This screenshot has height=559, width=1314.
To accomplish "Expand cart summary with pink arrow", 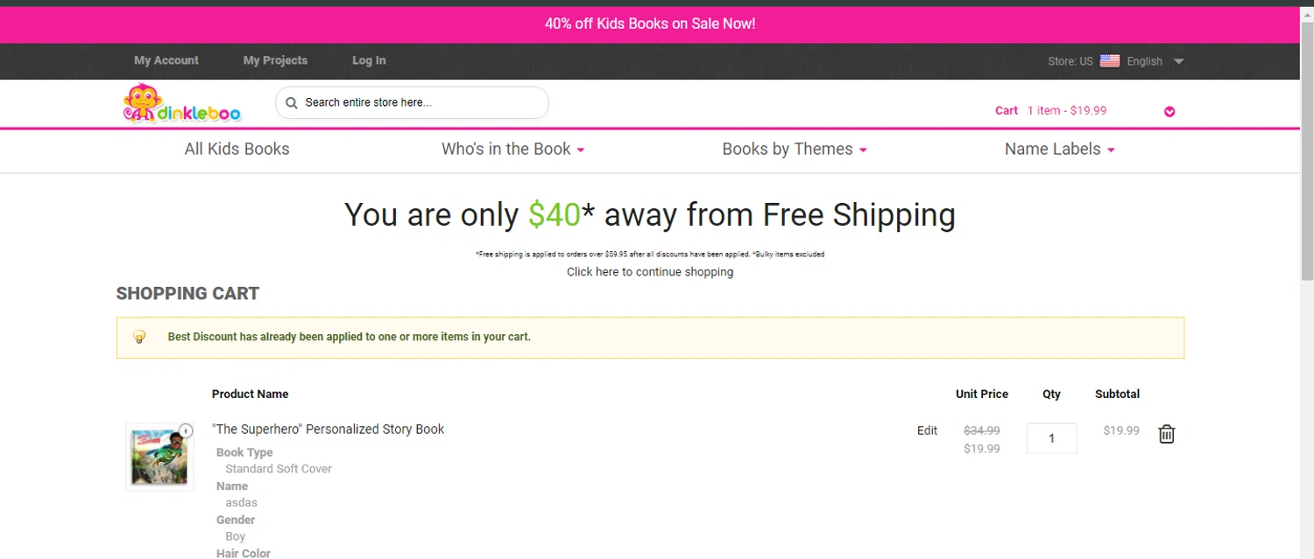I will 1169,111.
